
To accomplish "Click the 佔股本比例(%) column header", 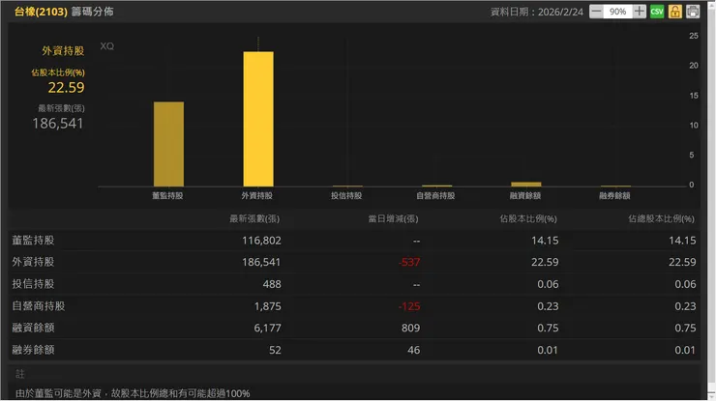I will (528, 219).
